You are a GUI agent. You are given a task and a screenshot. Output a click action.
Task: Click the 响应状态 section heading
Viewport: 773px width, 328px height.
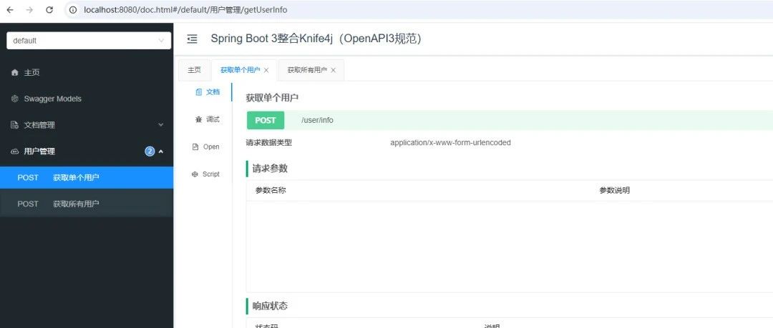[270, 306]
